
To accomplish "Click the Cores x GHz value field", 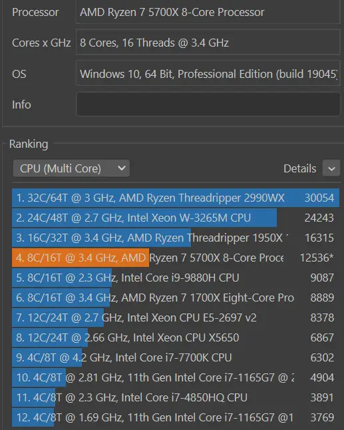I will tap(208, 43).
